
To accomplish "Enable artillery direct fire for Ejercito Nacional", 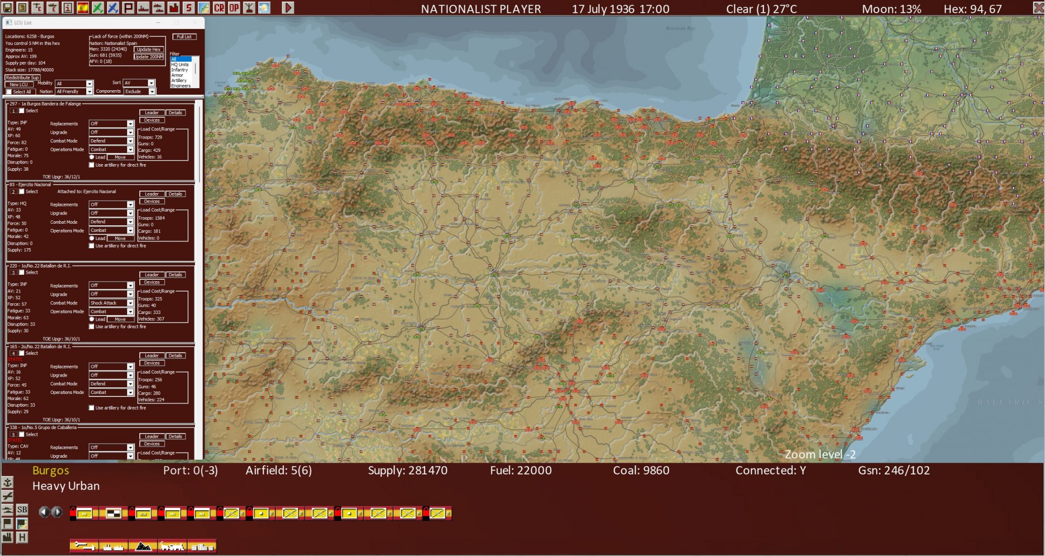I will 92,246.
